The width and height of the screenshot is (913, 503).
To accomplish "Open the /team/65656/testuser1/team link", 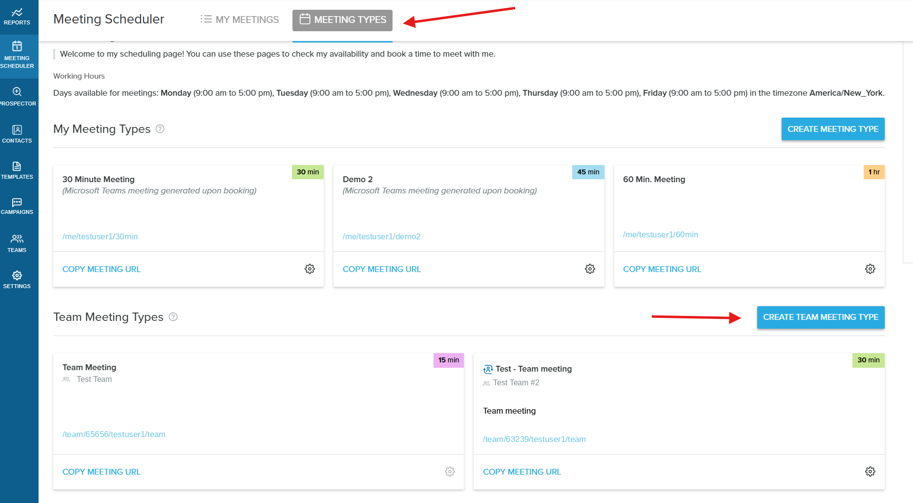I will (114, 434).
